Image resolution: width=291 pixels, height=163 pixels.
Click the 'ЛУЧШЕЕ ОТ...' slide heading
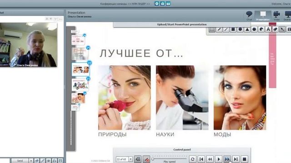[141, 53]
